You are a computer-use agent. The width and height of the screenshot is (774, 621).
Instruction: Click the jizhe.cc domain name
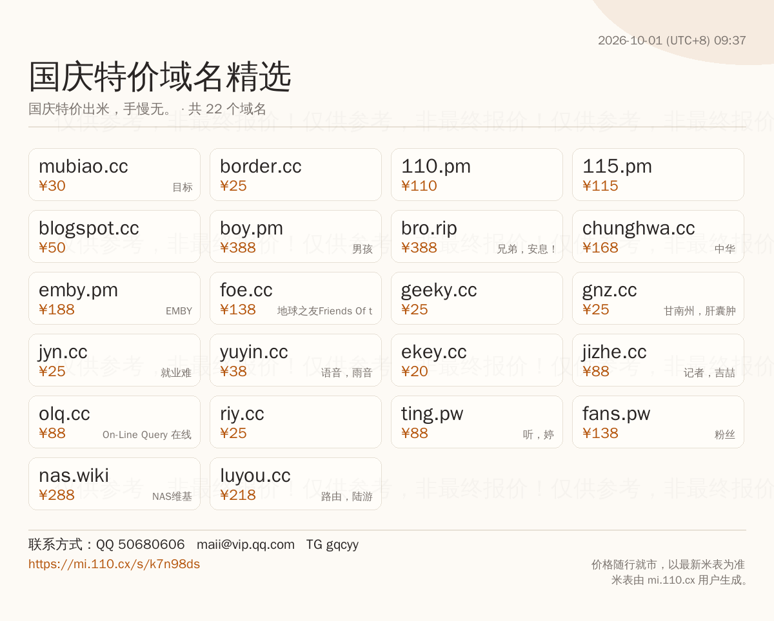[615, 352]
